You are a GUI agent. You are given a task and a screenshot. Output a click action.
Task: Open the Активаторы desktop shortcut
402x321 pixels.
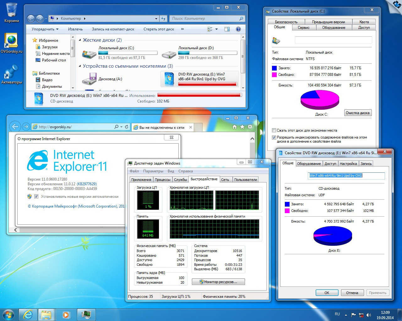12,74
